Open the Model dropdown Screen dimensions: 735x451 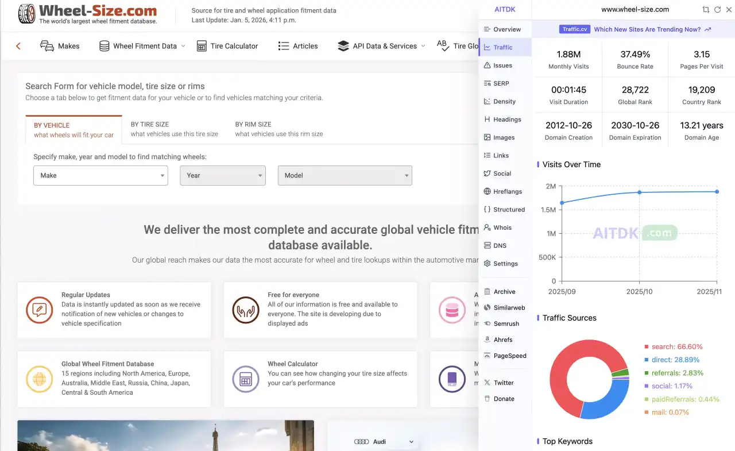pyautogui.click(x=345, y=175)
